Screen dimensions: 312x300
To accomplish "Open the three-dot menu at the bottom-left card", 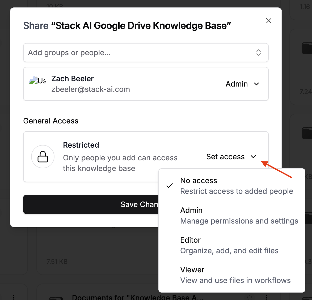I will click(x=14, y=297).
